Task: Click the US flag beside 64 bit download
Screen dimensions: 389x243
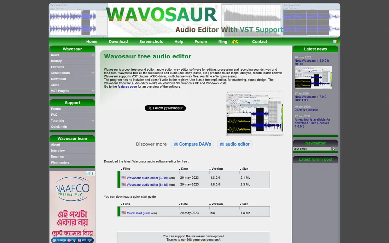Action: (x=124, y=184)
